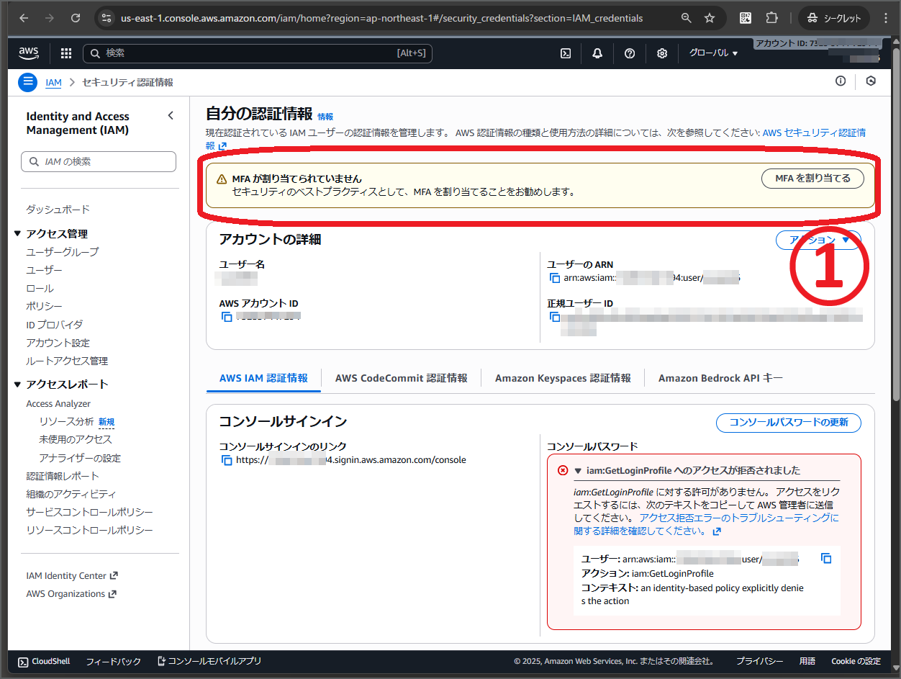The height and width of the screenshot is (679, 901).
Task: Open the settings gear in the AWS header
Action: [x=662, y=53]
